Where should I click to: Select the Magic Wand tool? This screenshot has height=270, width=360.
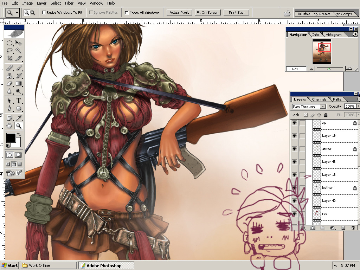(18, 51)
